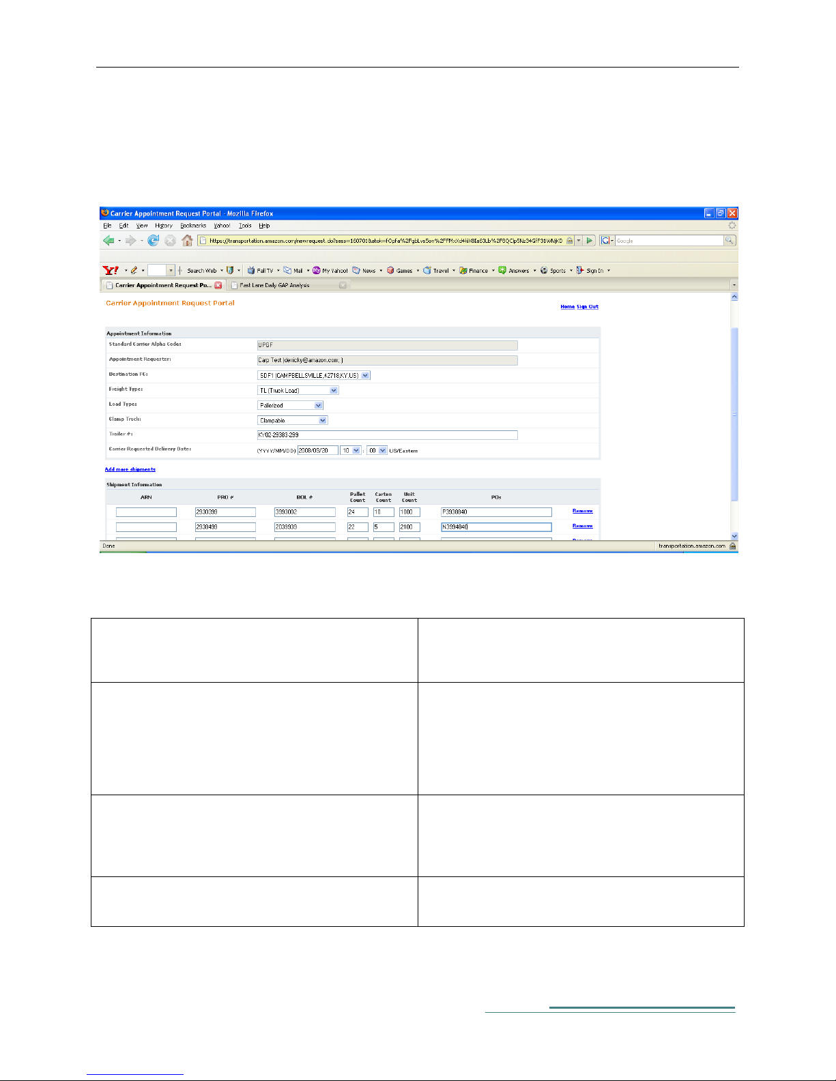This screenshot has width=836, height=1081.
Task: Open Games in the Yahoo toolbar
Action: pos(400,271)
